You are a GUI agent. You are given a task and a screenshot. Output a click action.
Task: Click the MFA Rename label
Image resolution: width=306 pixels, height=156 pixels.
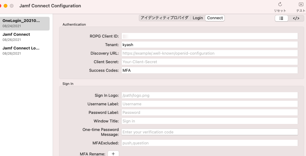93,154
